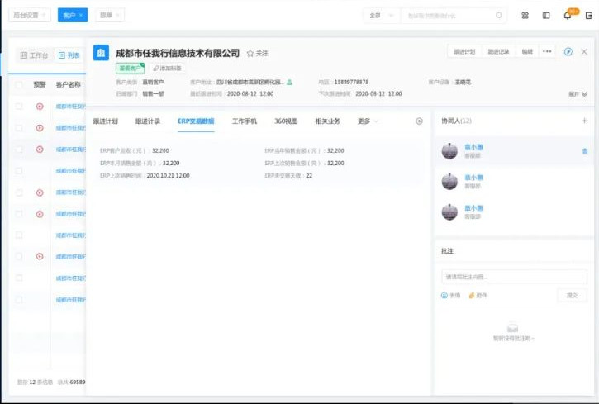
Task: Click the layout panel icon in top bar
Action: pyautogui.click(x=546, y=16)
